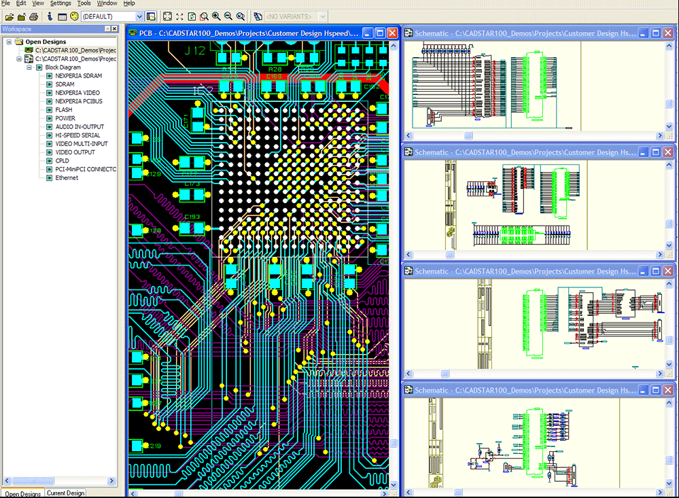
Task: Click the zoom in magnifier icon
Action: pos(216,16)
